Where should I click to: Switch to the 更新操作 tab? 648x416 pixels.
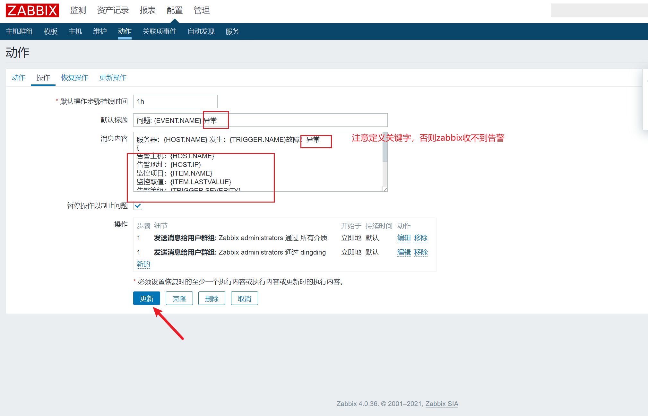113,78
